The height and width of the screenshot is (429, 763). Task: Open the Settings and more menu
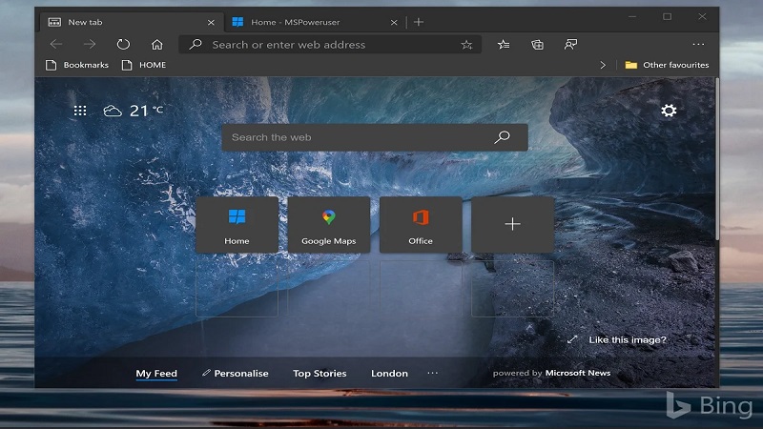tap(698, 44)
